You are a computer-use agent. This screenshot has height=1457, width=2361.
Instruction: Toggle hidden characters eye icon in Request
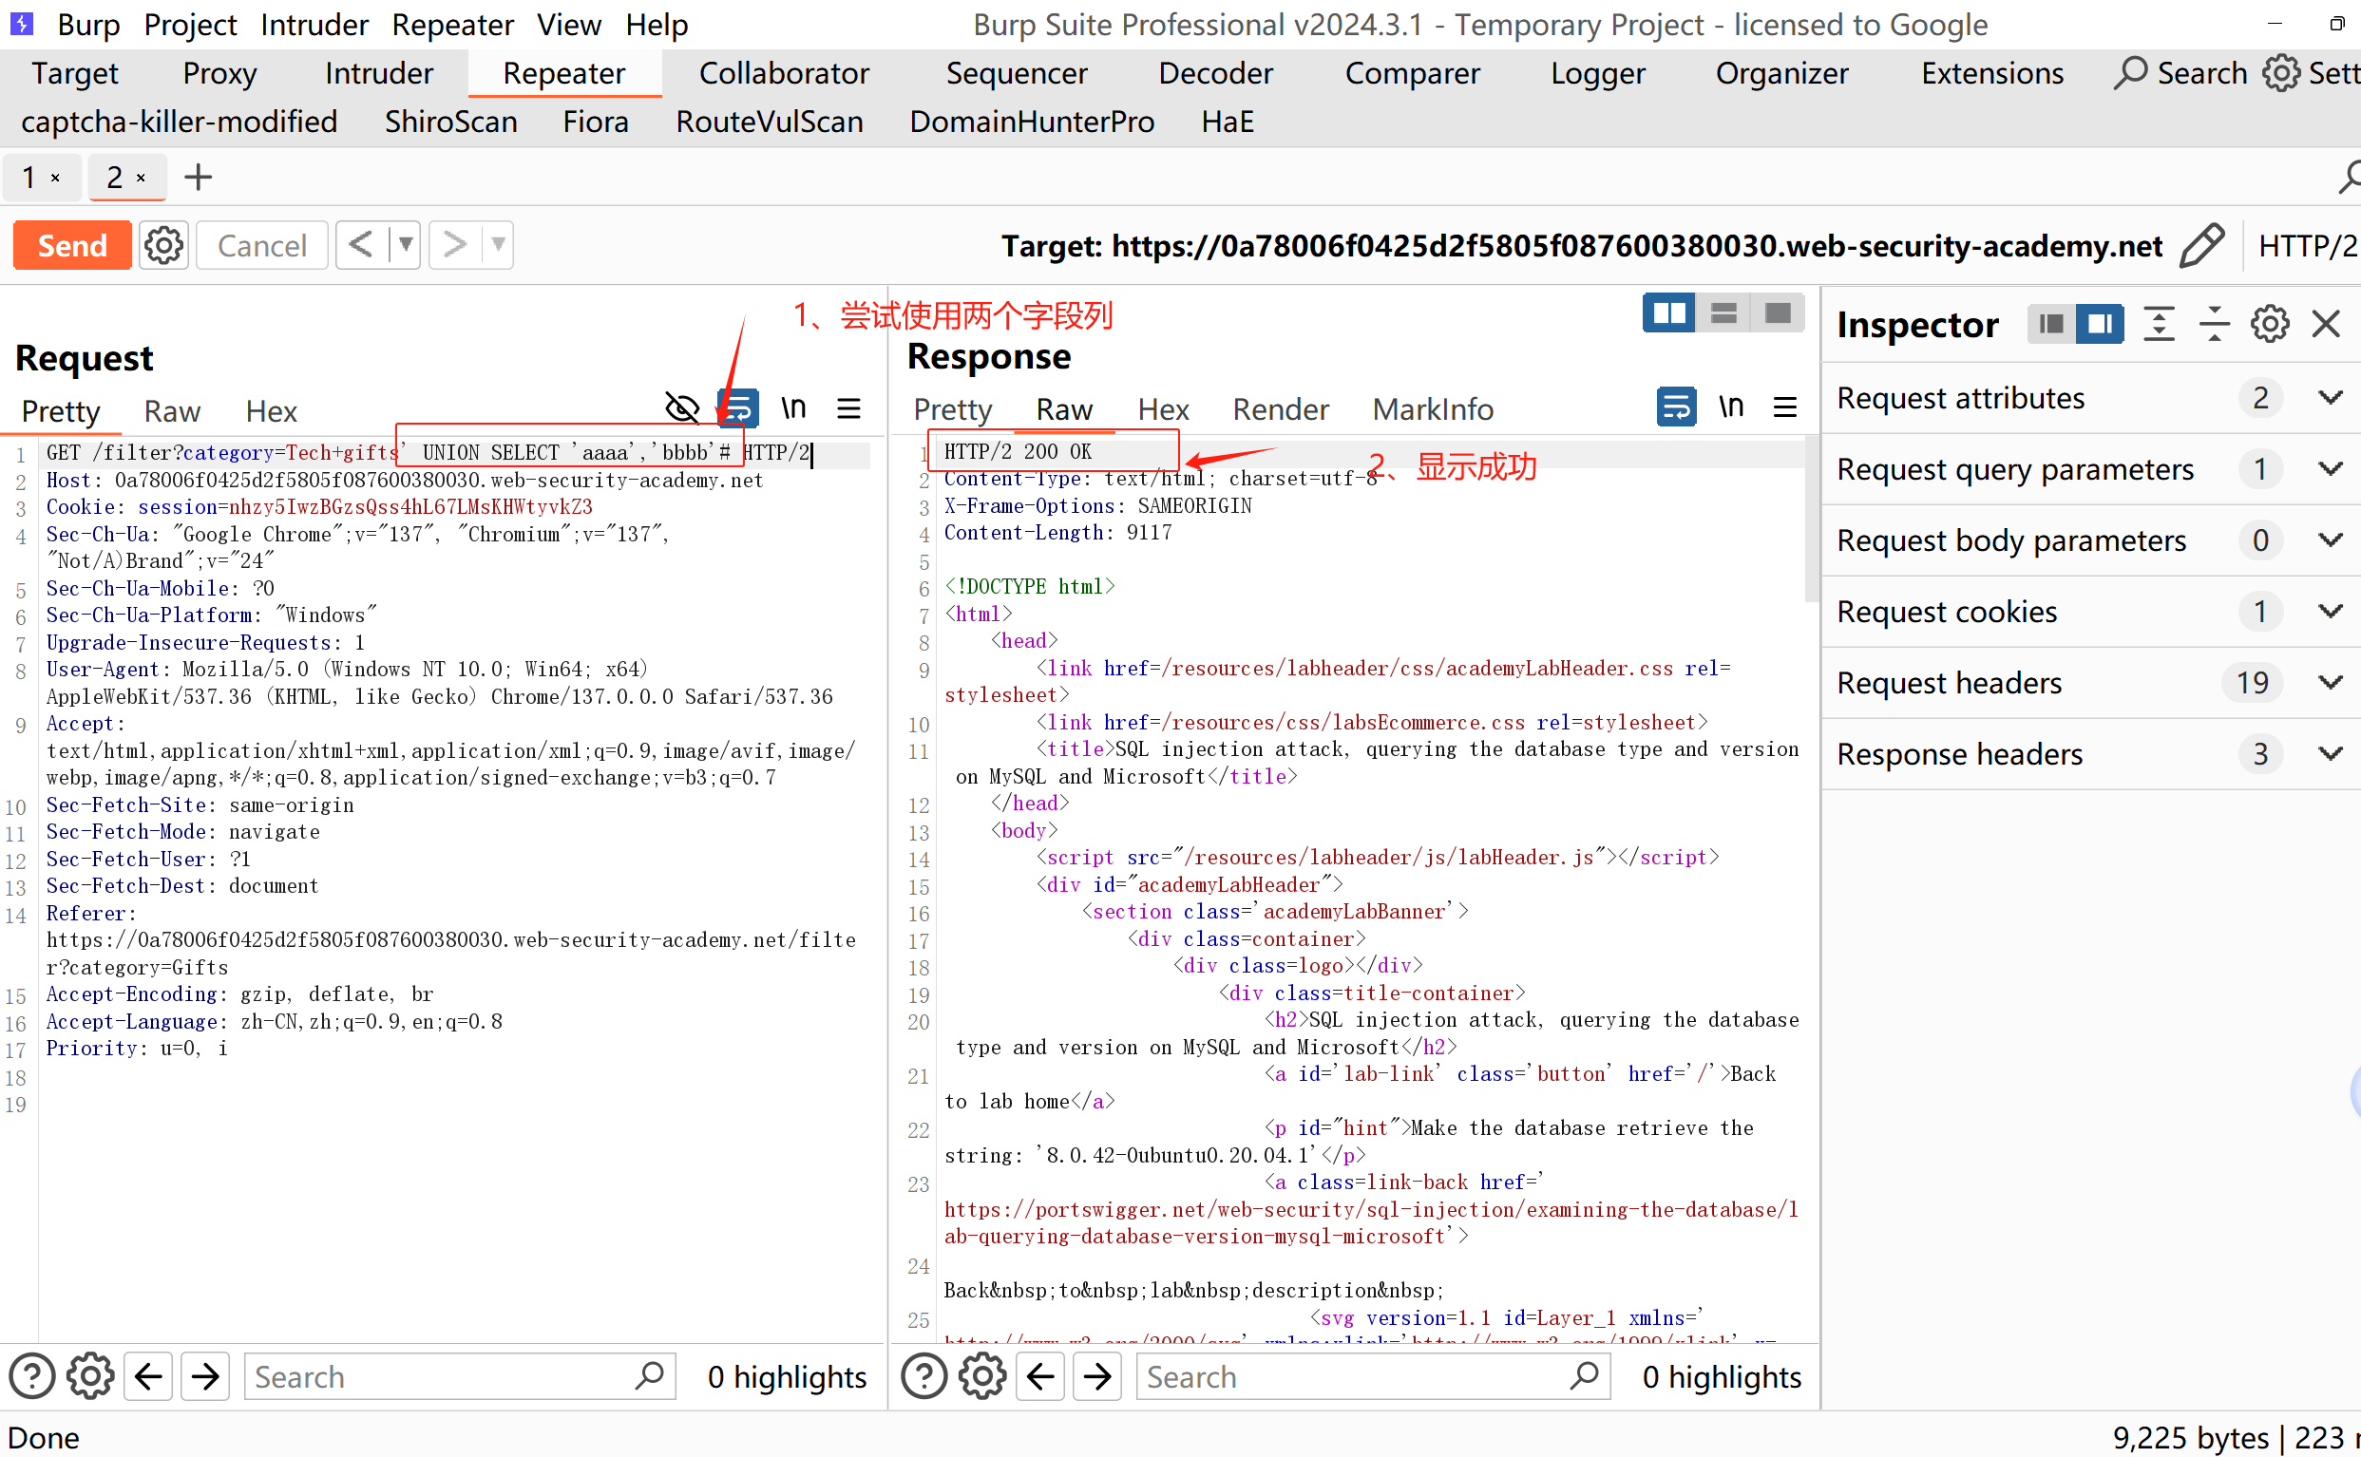tap(682, 408)
